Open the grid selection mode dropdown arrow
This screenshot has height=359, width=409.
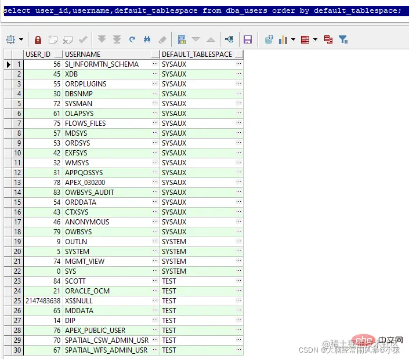pos(21,39)
